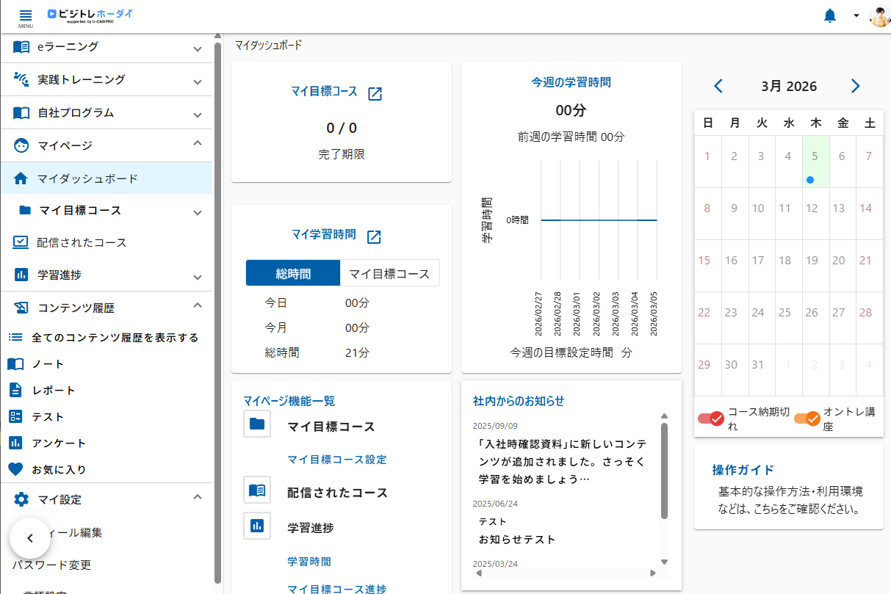Select 配信されたコース in the sidebar
This screenshot has width=891, height=594.
tap(82, 242)
